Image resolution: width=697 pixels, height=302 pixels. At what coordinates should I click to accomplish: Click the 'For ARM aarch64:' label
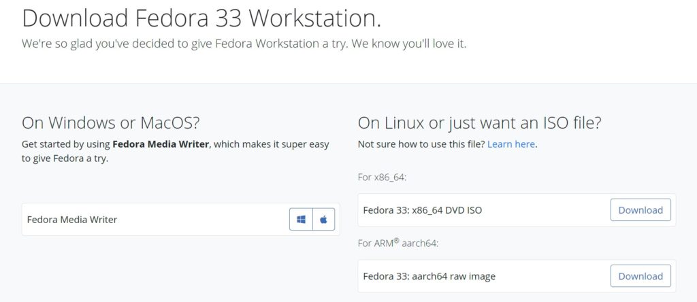click(x=398, y=244)
